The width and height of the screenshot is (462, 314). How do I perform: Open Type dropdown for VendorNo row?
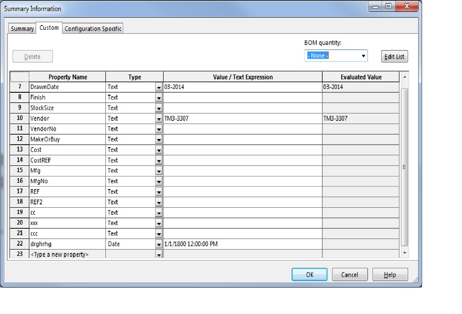(x=159, y=129)
